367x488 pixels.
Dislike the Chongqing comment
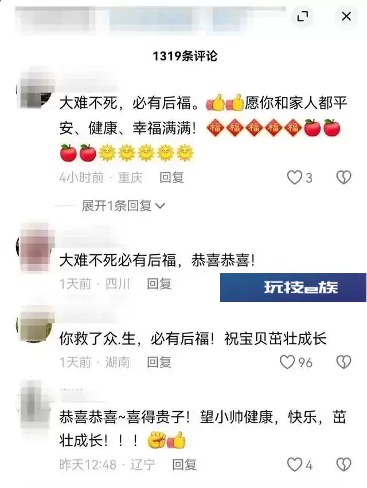coord(343,178)
